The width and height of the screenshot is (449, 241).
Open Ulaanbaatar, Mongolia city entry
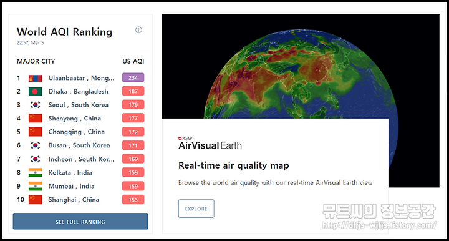pos(81,78)
